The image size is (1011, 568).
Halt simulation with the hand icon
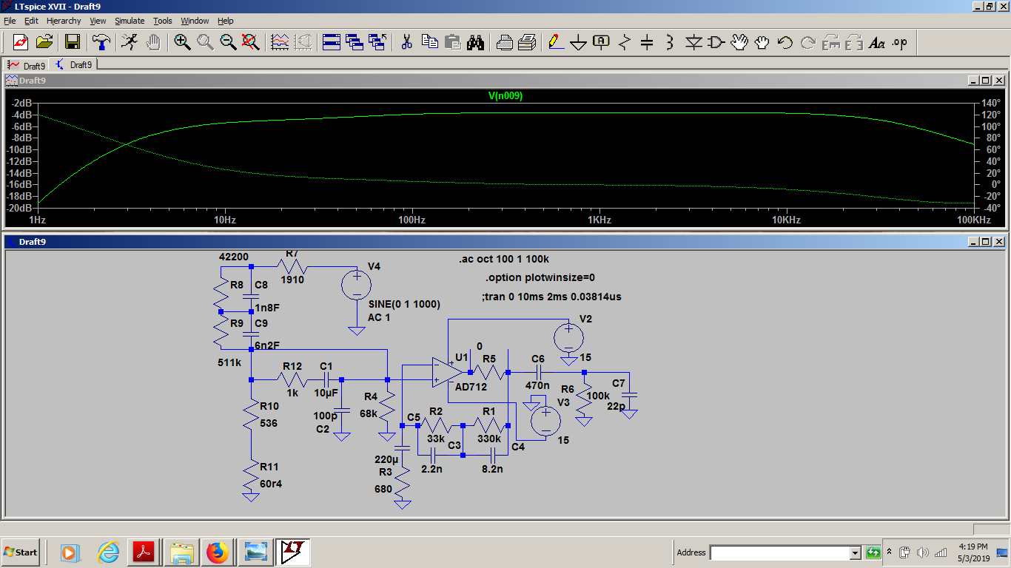pos(153,42)
